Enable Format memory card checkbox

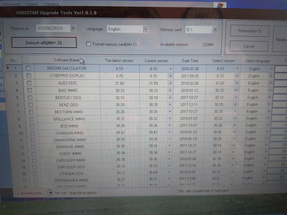pyautogui.click(x=88, y=44)
